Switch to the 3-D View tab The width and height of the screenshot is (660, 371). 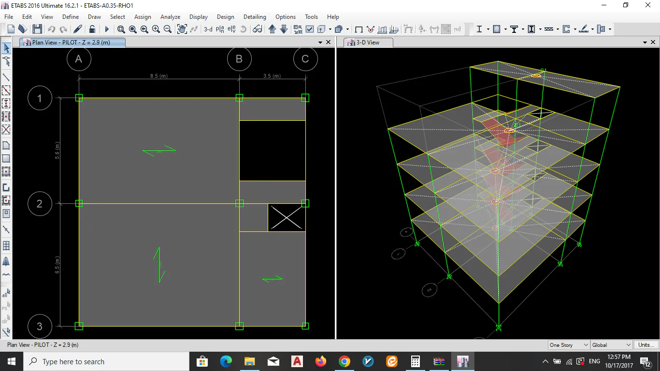point(368,43)
